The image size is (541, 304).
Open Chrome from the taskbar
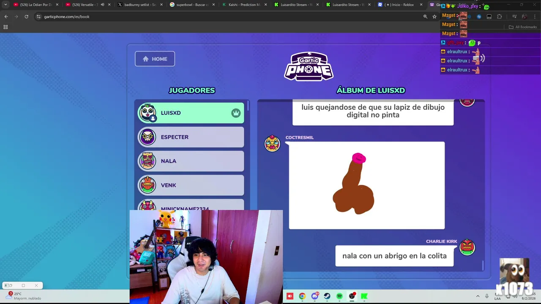302,296
